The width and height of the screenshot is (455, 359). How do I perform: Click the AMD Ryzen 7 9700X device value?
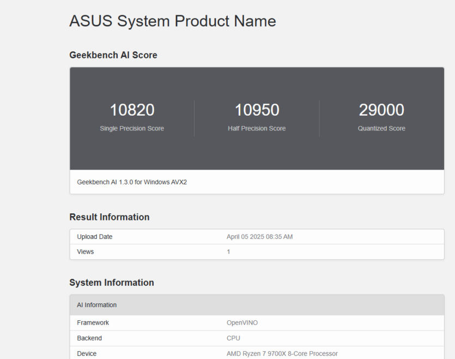click(282, 354)
